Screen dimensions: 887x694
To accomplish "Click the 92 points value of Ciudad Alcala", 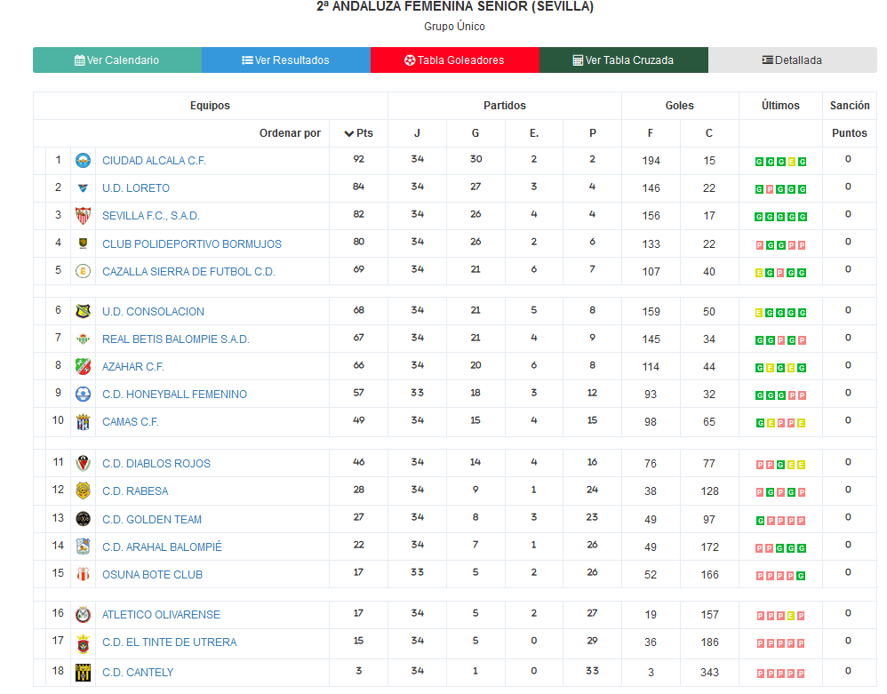I will [359, 159].
